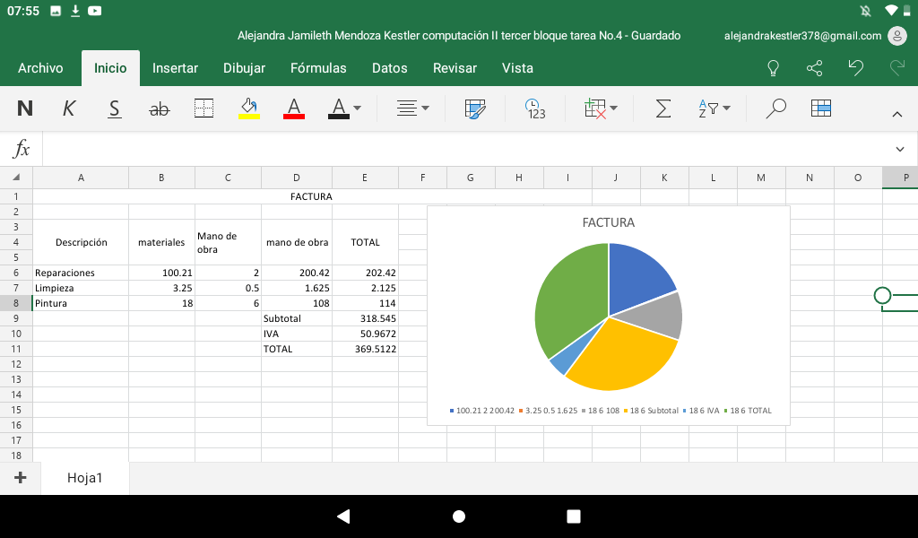Switch to the Insertar tab
918x538 pixels.
pos(175,68)
